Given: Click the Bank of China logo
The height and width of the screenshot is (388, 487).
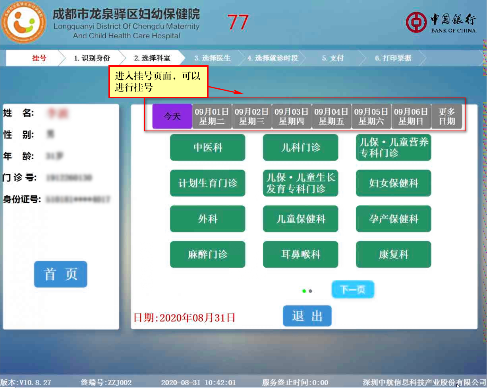Looking at the screenshot, I should tap(441, 22).
